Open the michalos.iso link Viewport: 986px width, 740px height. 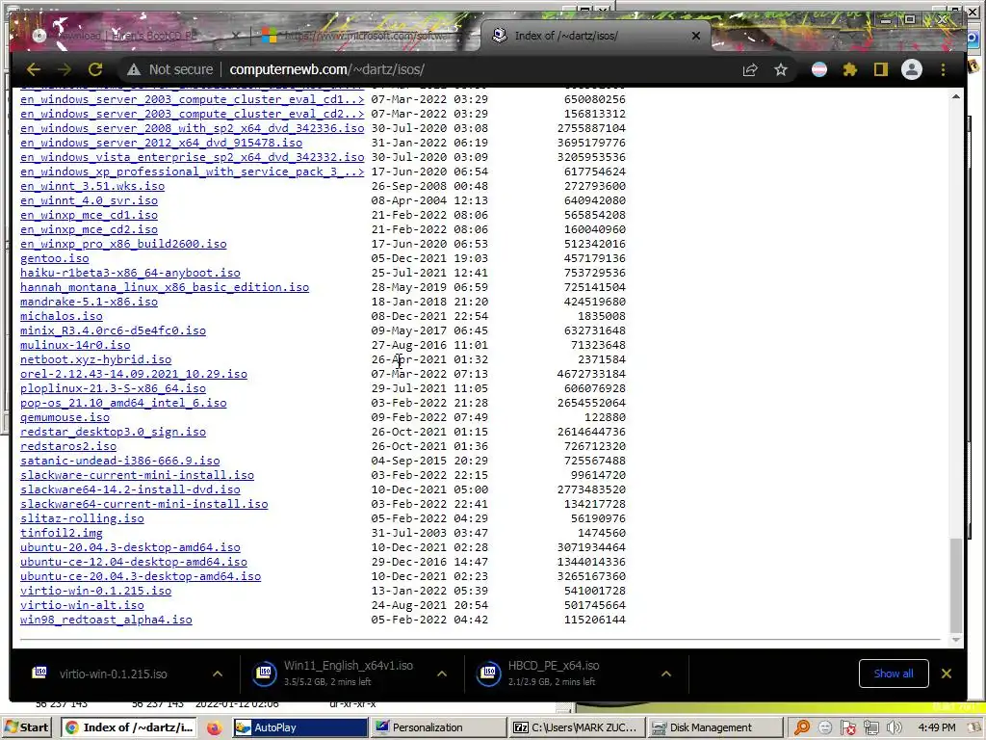coord(62,316)
